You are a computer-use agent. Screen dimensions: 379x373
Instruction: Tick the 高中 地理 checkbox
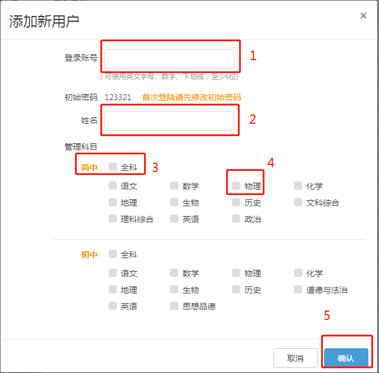(113, 203)
